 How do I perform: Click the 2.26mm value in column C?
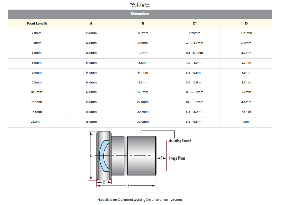[194, 33]
